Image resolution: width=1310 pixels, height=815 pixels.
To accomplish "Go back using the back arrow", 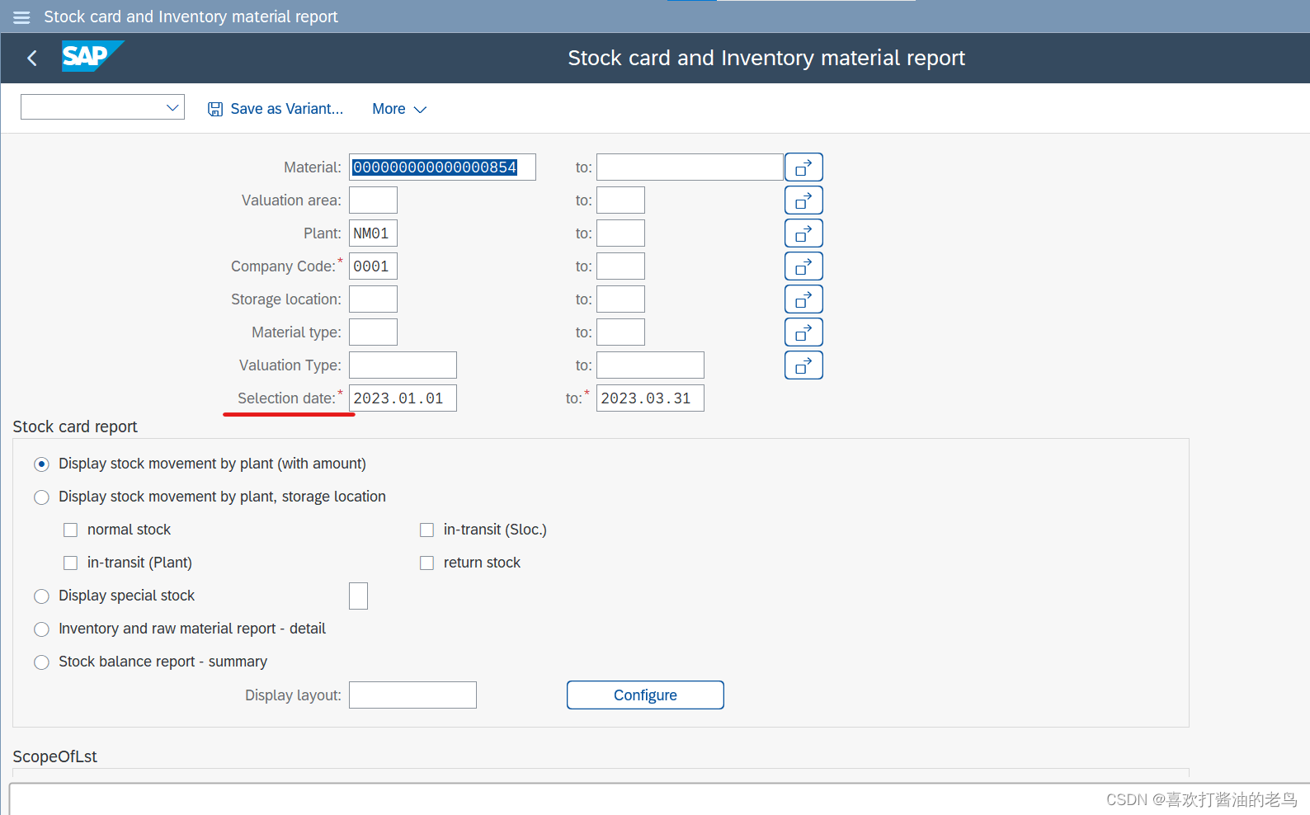I will (32, 58).
